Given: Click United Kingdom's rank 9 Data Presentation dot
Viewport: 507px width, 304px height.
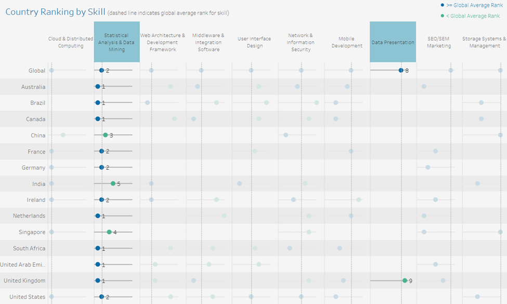Looking at the screenshot, I should click(404, 280).
